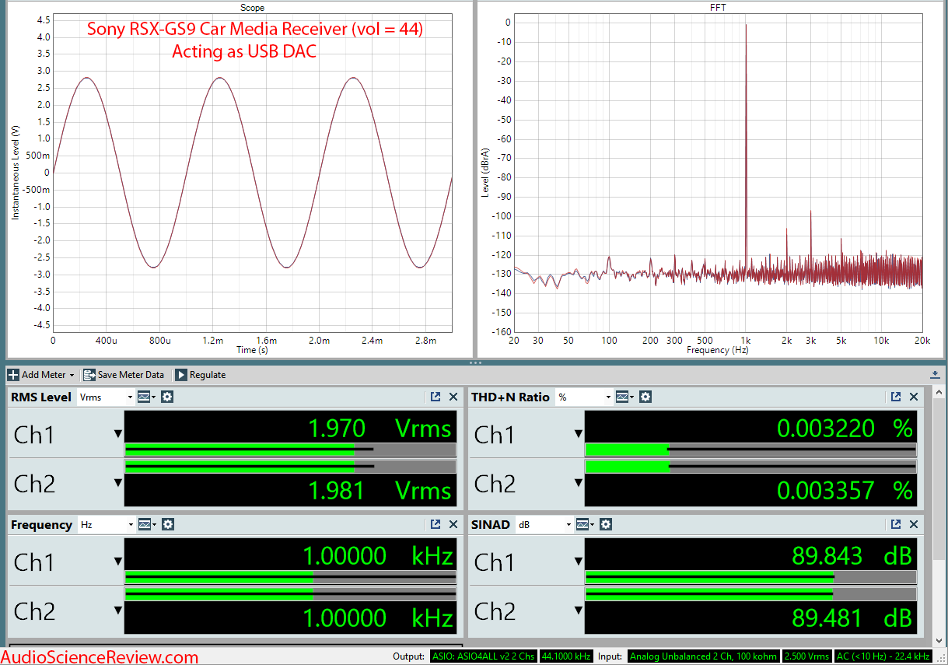Click the Frequency Ch1 value 1.00000 kHz
948x665 pixels.
coord(377,555)
